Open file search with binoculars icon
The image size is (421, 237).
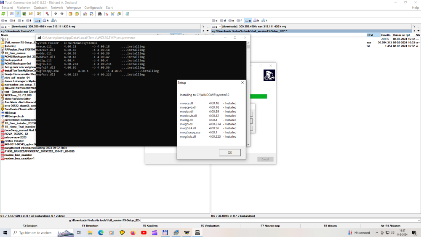pos(100,13)
